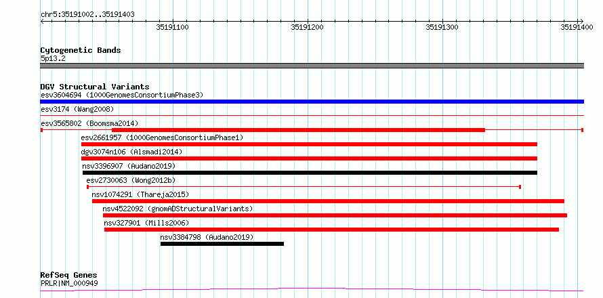The width and height of the screenshot is (603, 298).
Task: Click the 35191200 ruler position
Action: [308, 28]
